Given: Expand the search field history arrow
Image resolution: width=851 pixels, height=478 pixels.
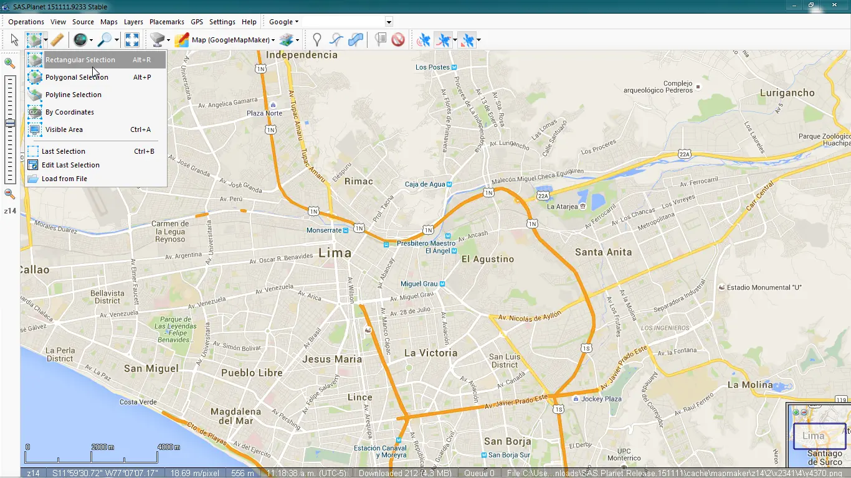Looking at the screenshot, I should click(x=389, y=22).
